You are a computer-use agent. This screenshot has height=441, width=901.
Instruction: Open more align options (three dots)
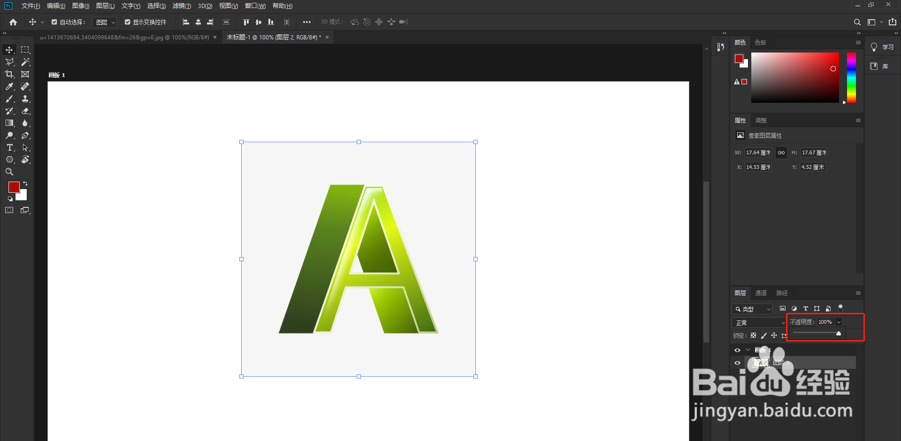pyautogui.click(x=307, y=22)
